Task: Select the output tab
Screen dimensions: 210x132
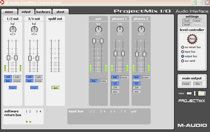Action: pos(26,12)
